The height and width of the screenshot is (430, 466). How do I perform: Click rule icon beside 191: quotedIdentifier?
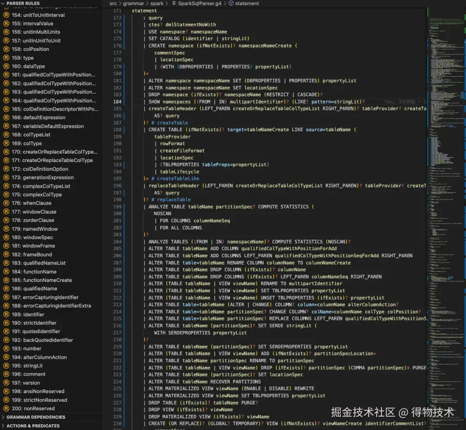pyautogui.click(x=6, y=332)
